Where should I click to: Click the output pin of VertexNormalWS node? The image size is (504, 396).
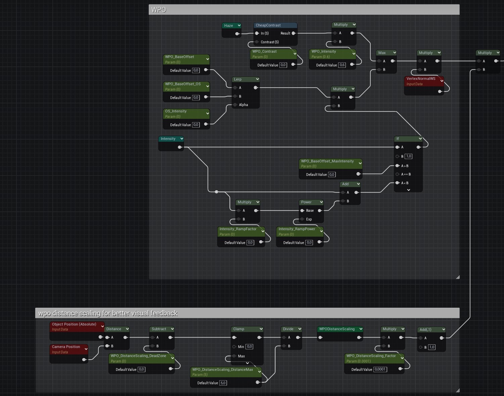(x=440, y=91)
